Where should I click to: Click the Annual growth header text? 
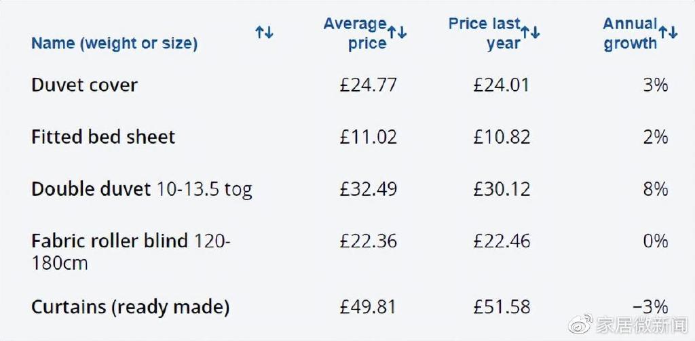coord(630,34)
